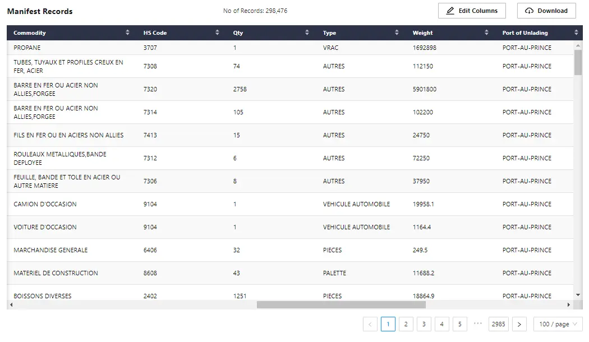Screen dimensions: 589x342
Task: Toggle sort order on the Qty header
Action: coord(307,33)
